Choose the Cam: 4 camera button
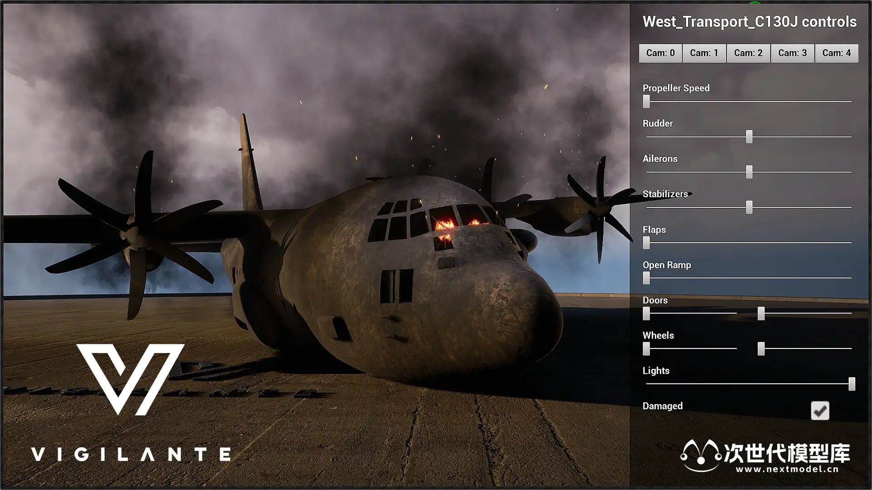Screen dimensions: 872x490 click(x=836, y=53)
